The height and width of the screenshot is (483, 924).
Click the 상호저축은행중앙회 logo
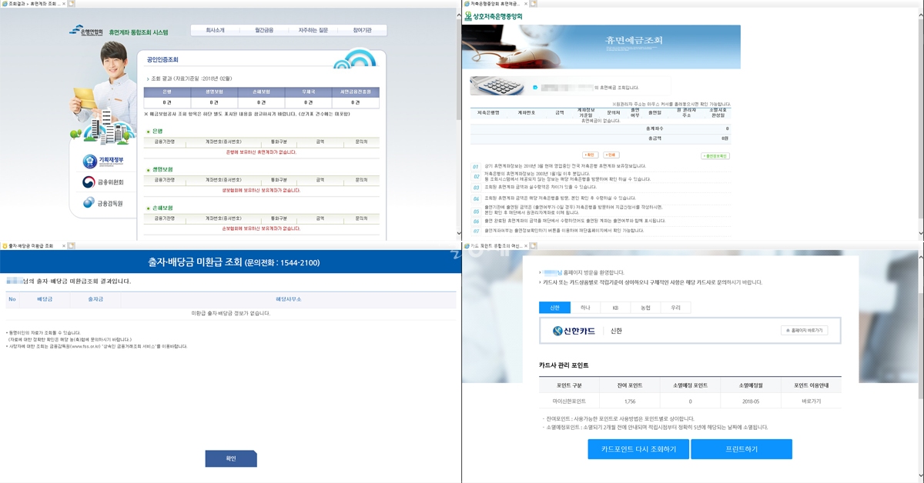(x=499, y=16)
